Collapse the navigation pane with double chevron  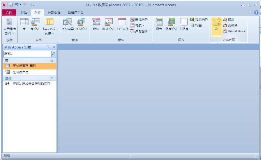click(x=54, y=47)
